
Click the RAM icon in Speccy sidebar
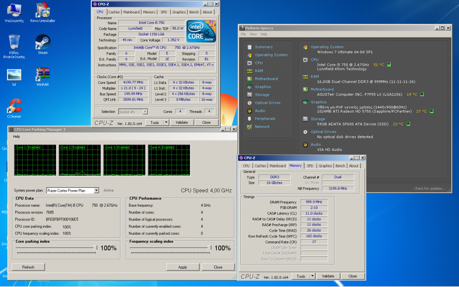(249, 71)
